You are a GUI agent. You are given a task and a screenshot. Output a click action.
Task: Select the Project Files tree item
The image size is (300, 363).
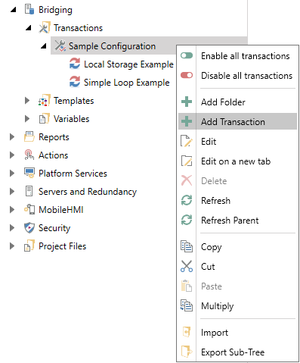(x=62, y=246)
